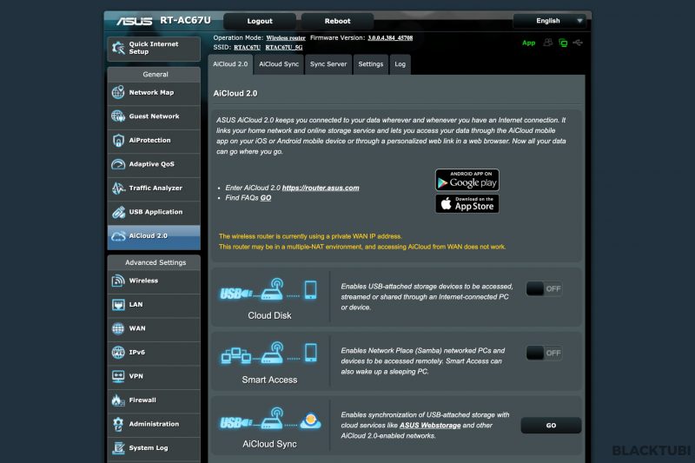Viewport: 695px width, 463px height.
Task: Click the green App link in header
Action: (528, 43)
